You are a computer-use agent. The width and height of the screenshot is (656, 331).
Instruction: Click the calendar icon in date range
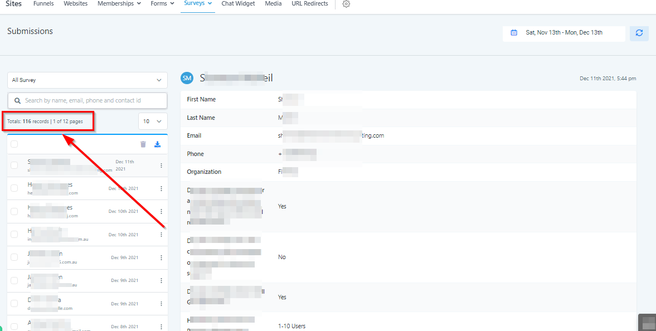(514, 33)
